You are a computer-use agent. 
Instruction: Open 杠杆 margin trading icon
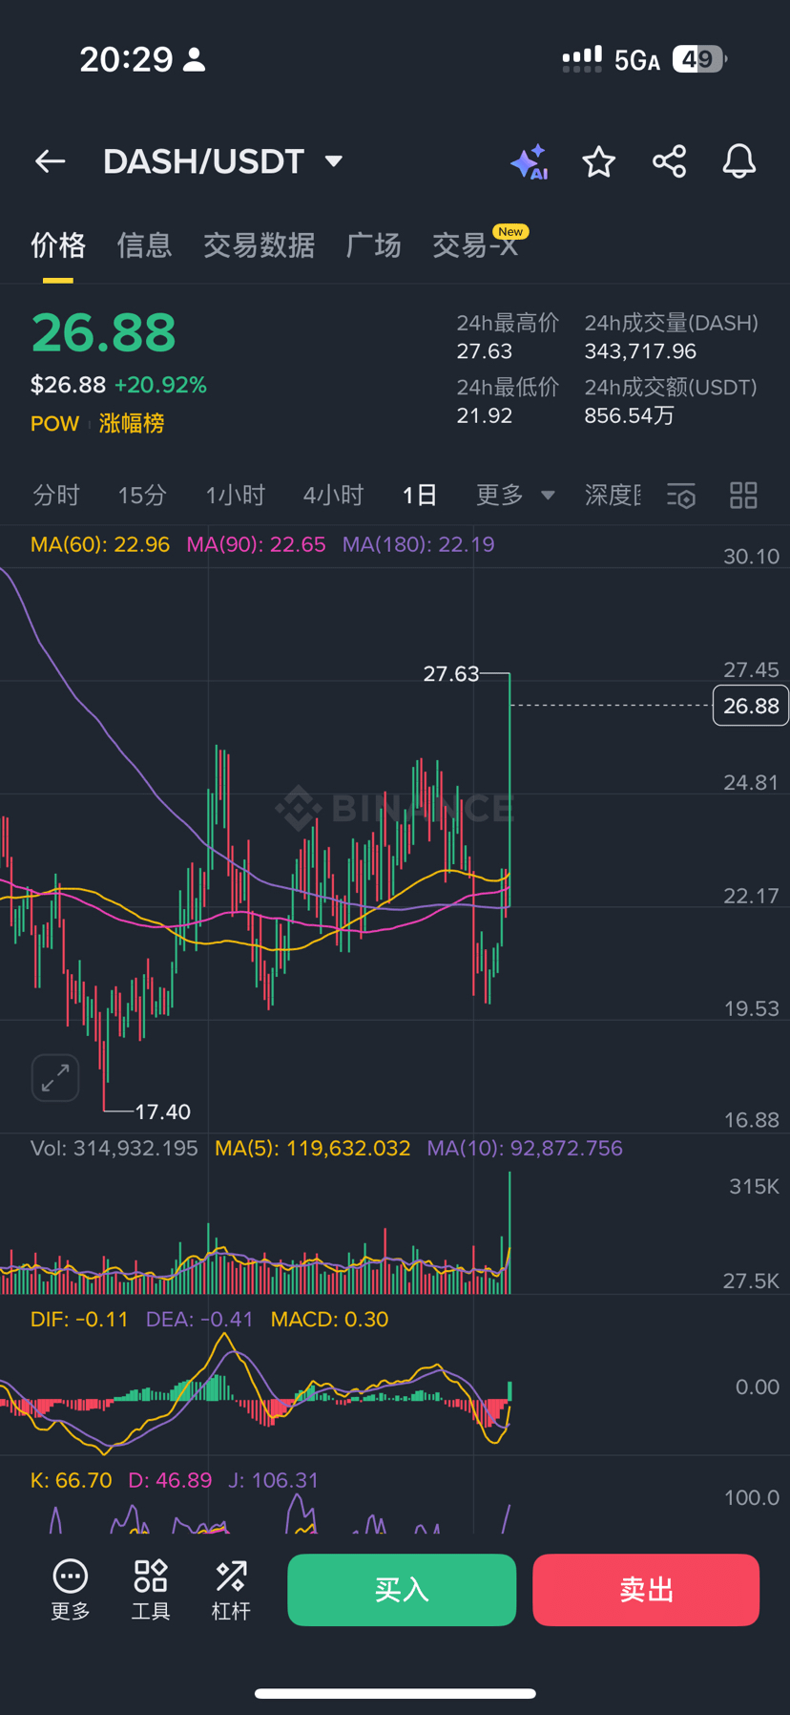(231, 1589)
